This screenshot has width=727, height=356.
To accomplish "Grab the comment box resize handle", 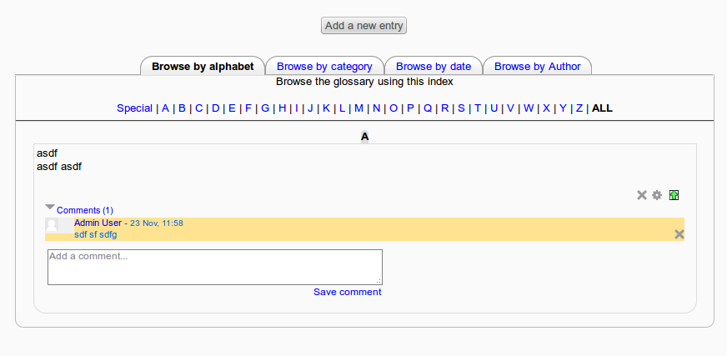I will tap(379, 281).
